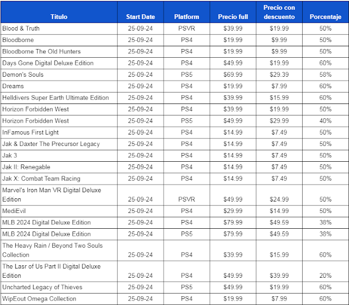Click the $29.99 full price for MediEvil
349x305 pixels.
(x=233, y=211)
